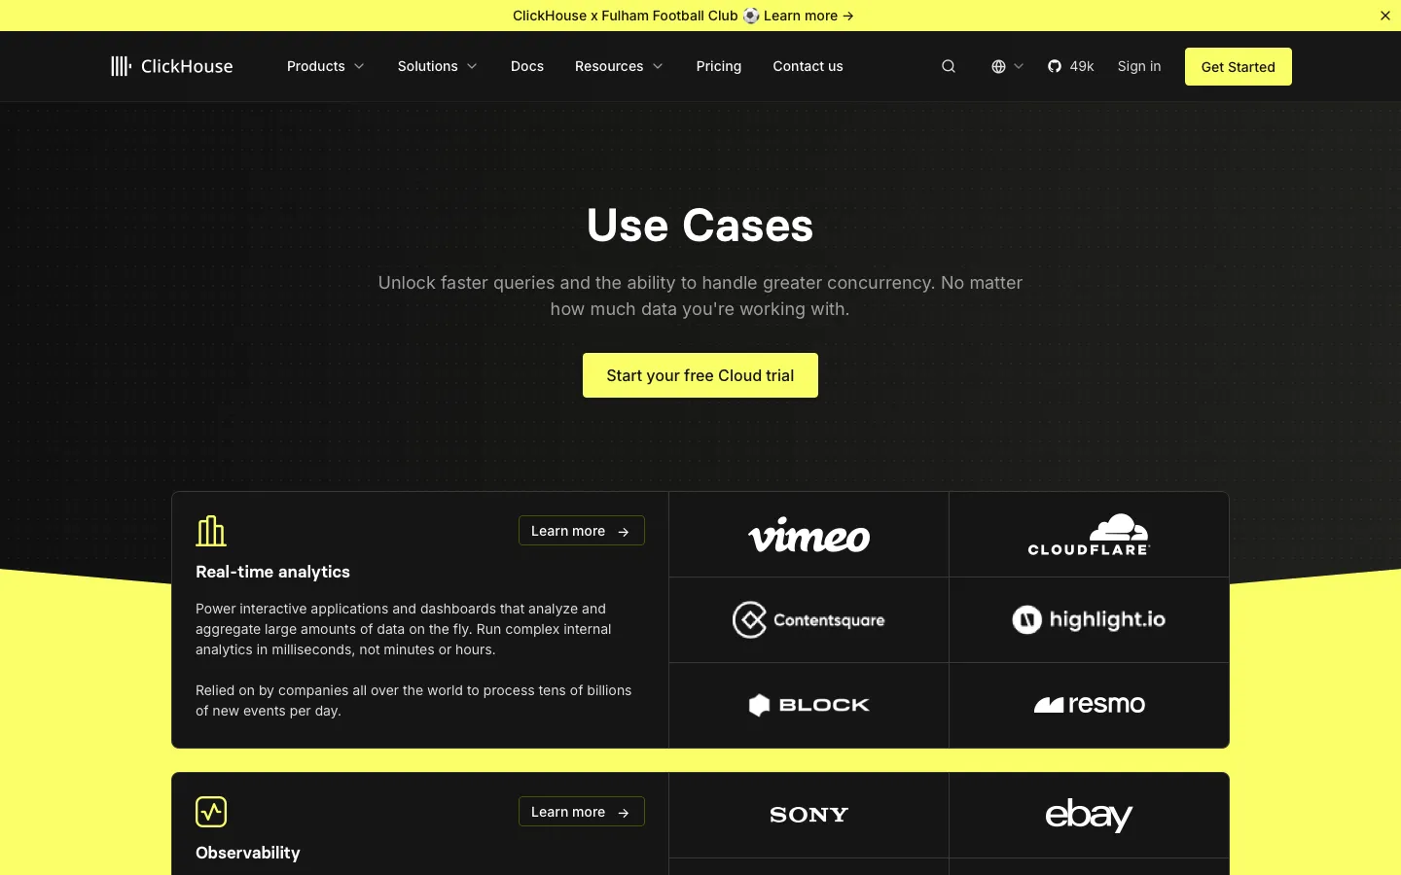Screen dimensions: 1401x875
Task: Click the Get Started button
Action: (1238, 66)
